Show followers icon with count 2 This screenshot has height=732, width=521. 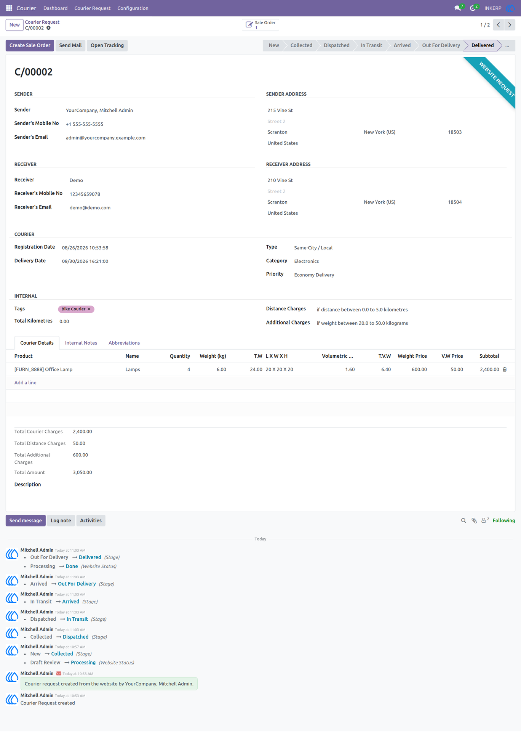click(485, 520)
